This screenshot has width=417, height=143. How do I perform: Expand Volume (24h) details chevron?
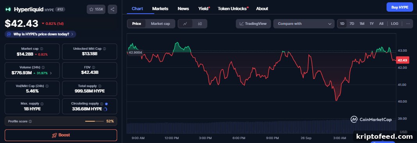[x=51, y=73]
